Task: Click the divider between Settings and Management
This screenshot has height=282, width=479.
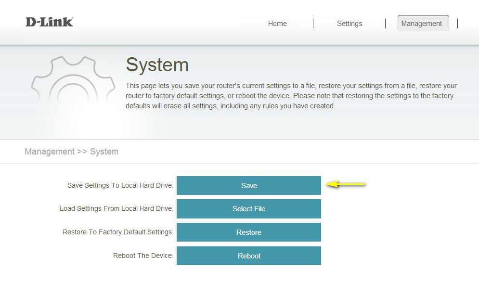Action: tap(386, 24)
